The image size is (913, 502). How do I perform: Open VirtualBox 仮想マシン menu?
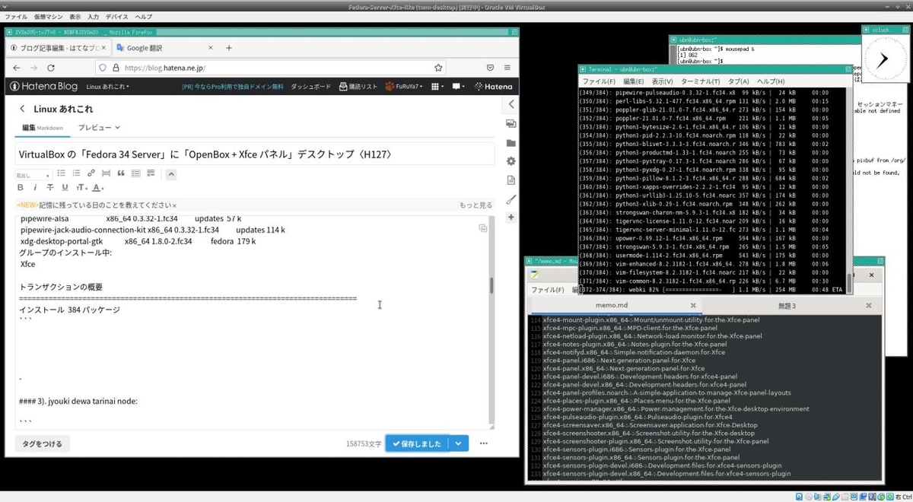click(x=48, y=16)
